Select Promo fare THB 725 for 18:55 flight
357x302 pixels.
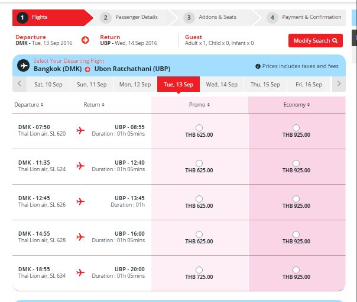tap(199, 270)
